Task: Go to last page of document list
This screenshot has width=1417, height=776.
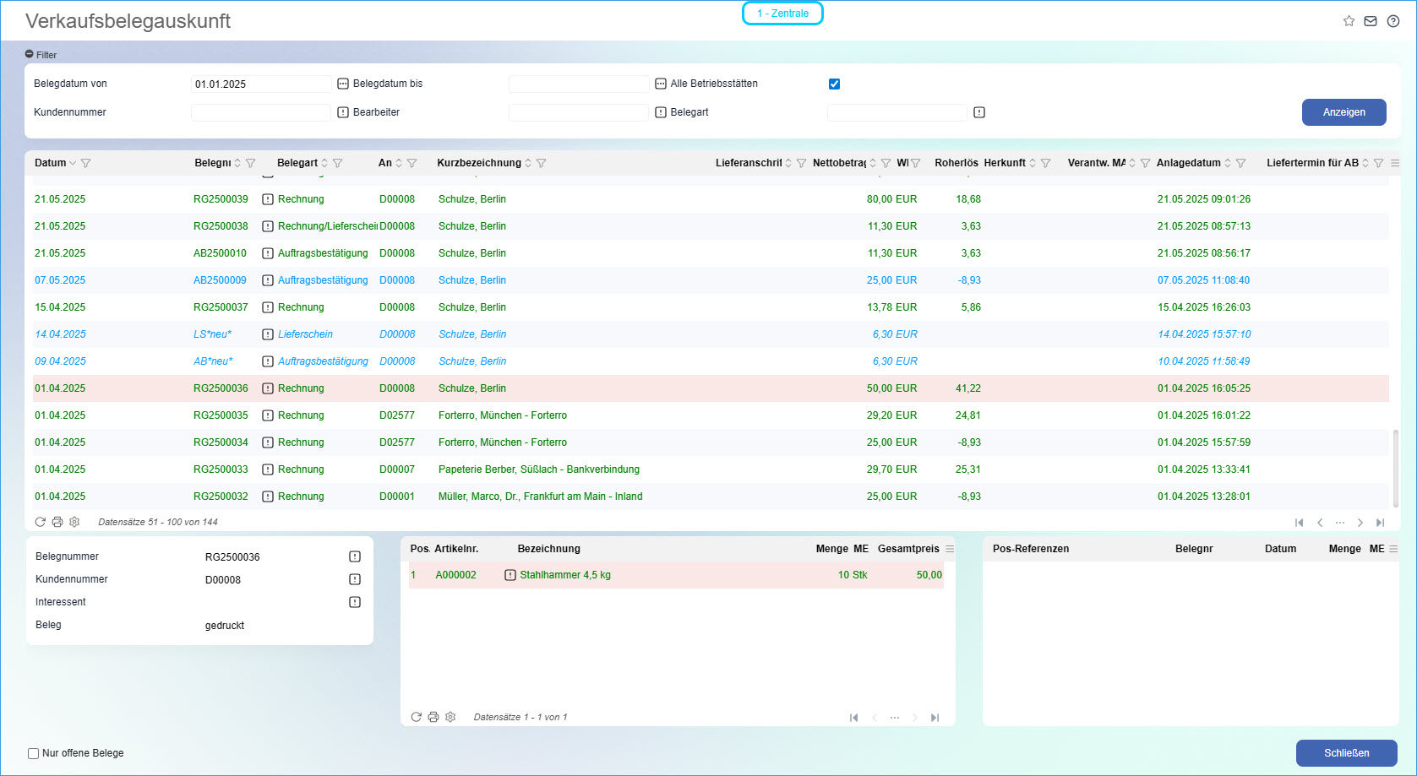Action: click(1380, 523)
